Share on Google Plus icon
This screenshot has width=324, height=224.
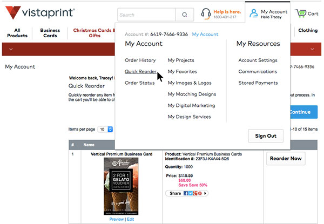pyautogui.click(x=195, y=193)
